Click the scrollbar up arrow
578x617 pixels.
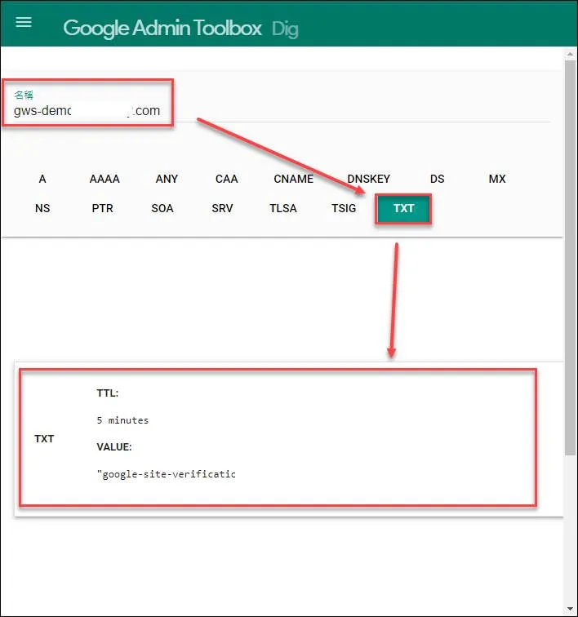(570, 54)
